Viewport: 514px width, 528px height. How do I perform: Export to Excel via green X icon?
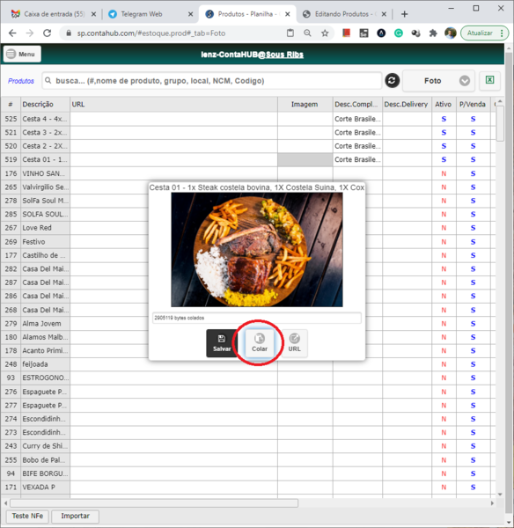tap(489, 80)
